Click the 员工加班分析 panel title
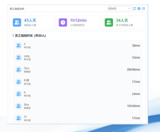The height and width of the screenshot is (132, 160). click(17, 9)
